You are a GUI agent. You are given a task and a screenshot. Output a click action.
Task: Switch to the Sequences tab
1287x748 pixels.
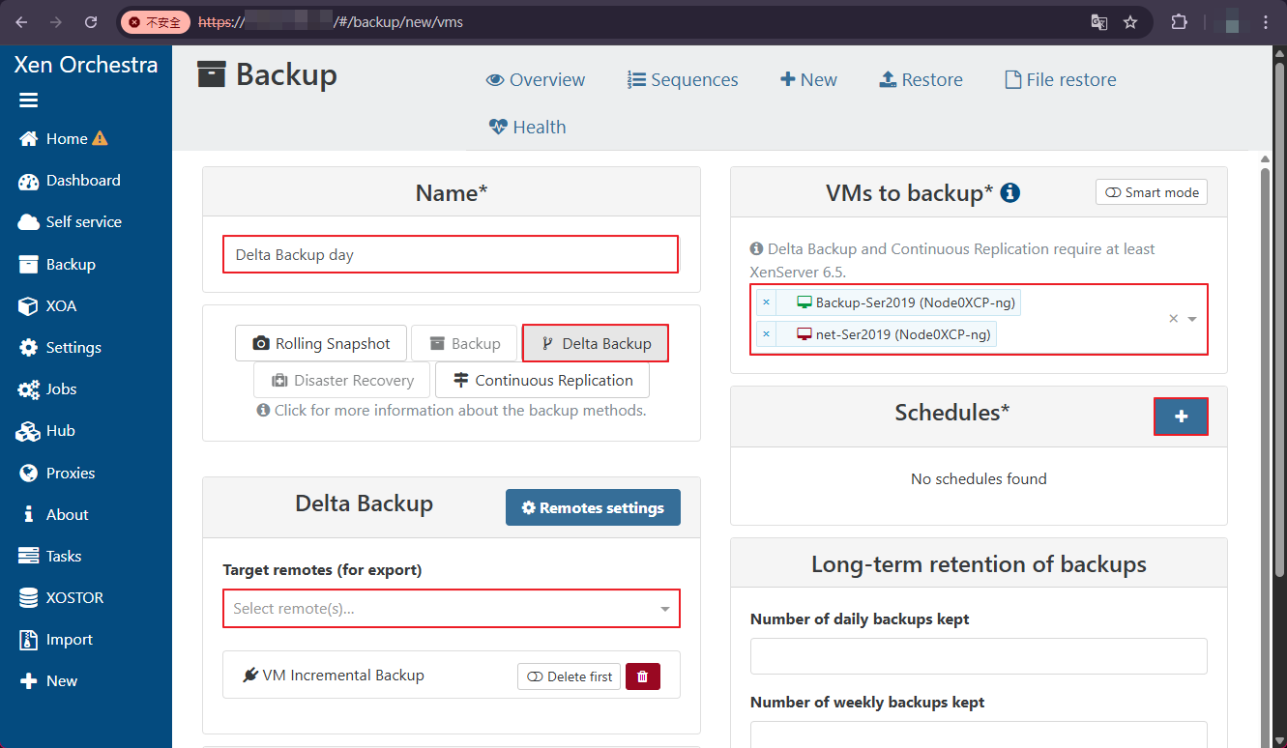pos(683,79)
